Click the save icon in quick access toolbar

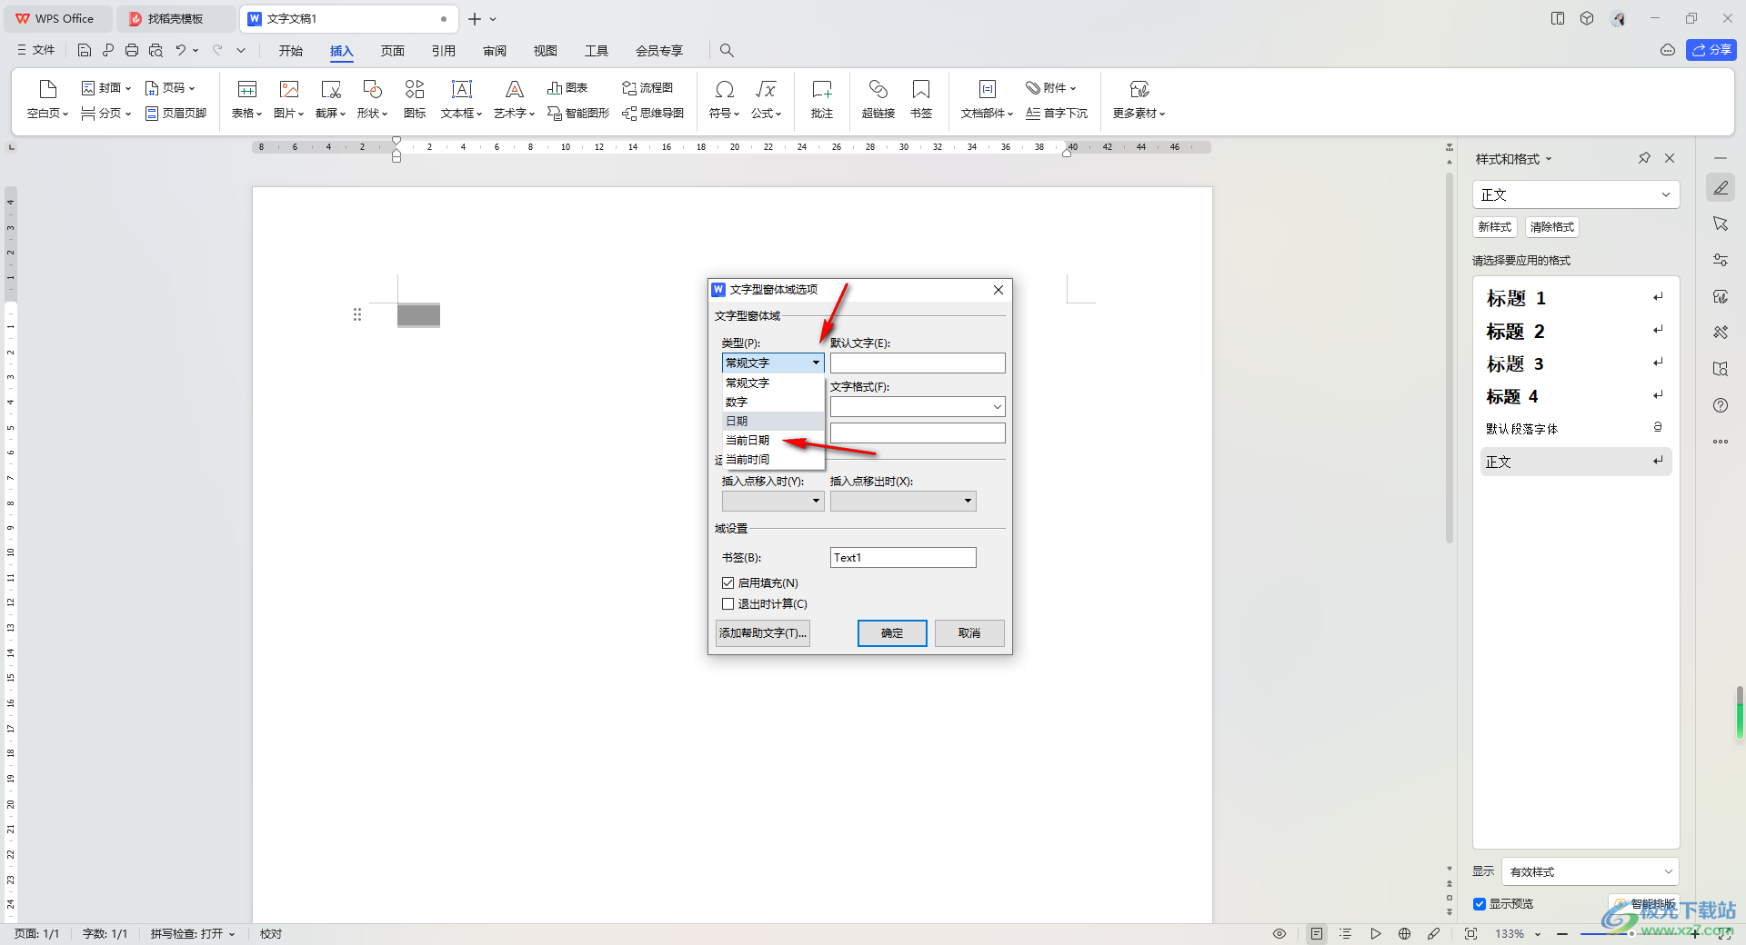tap(85, 51)
